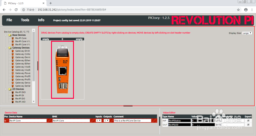Click the Base Devices folder icon

coord(10,35)
